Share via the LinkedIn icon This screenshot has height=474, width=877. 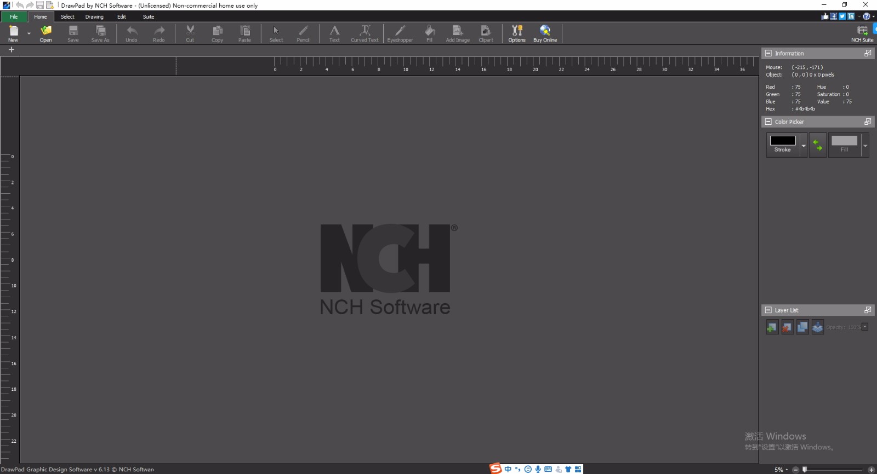point(851,16)
